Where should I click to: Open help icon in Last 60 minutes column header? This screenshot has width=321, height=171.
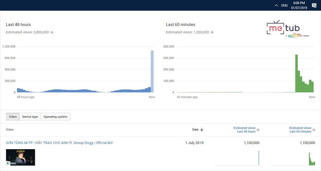pyautogui.click(x=314, y=130)
